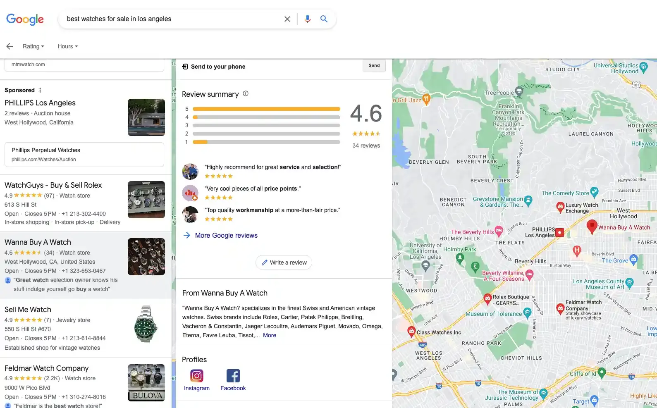Click the PHILLIPS Los Angeles thumbnail photo
657x408 pixels.
[x=146, y=117]
